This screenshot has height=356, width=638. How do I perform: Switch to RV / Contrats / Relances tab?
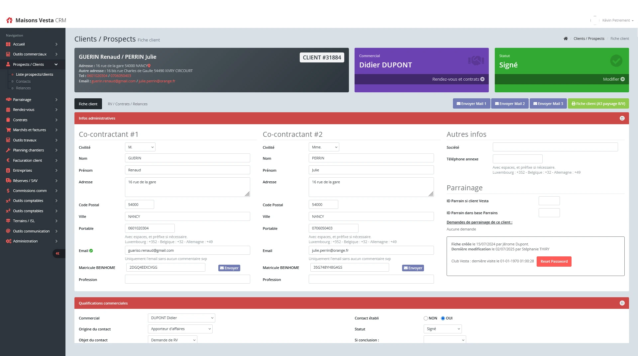(x=127, y=104)
